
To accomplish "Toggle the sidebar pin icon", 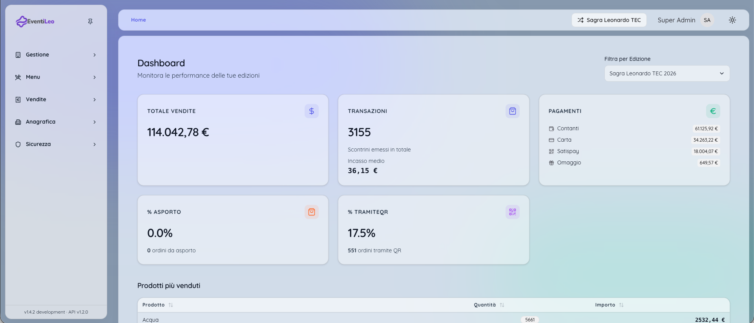I will pyautogui.click(x=90, y=21).
